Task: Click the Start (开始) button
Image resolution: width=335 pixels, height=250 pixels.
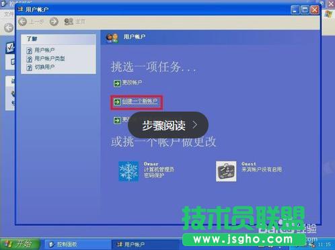Action: [x=20, y=244]
